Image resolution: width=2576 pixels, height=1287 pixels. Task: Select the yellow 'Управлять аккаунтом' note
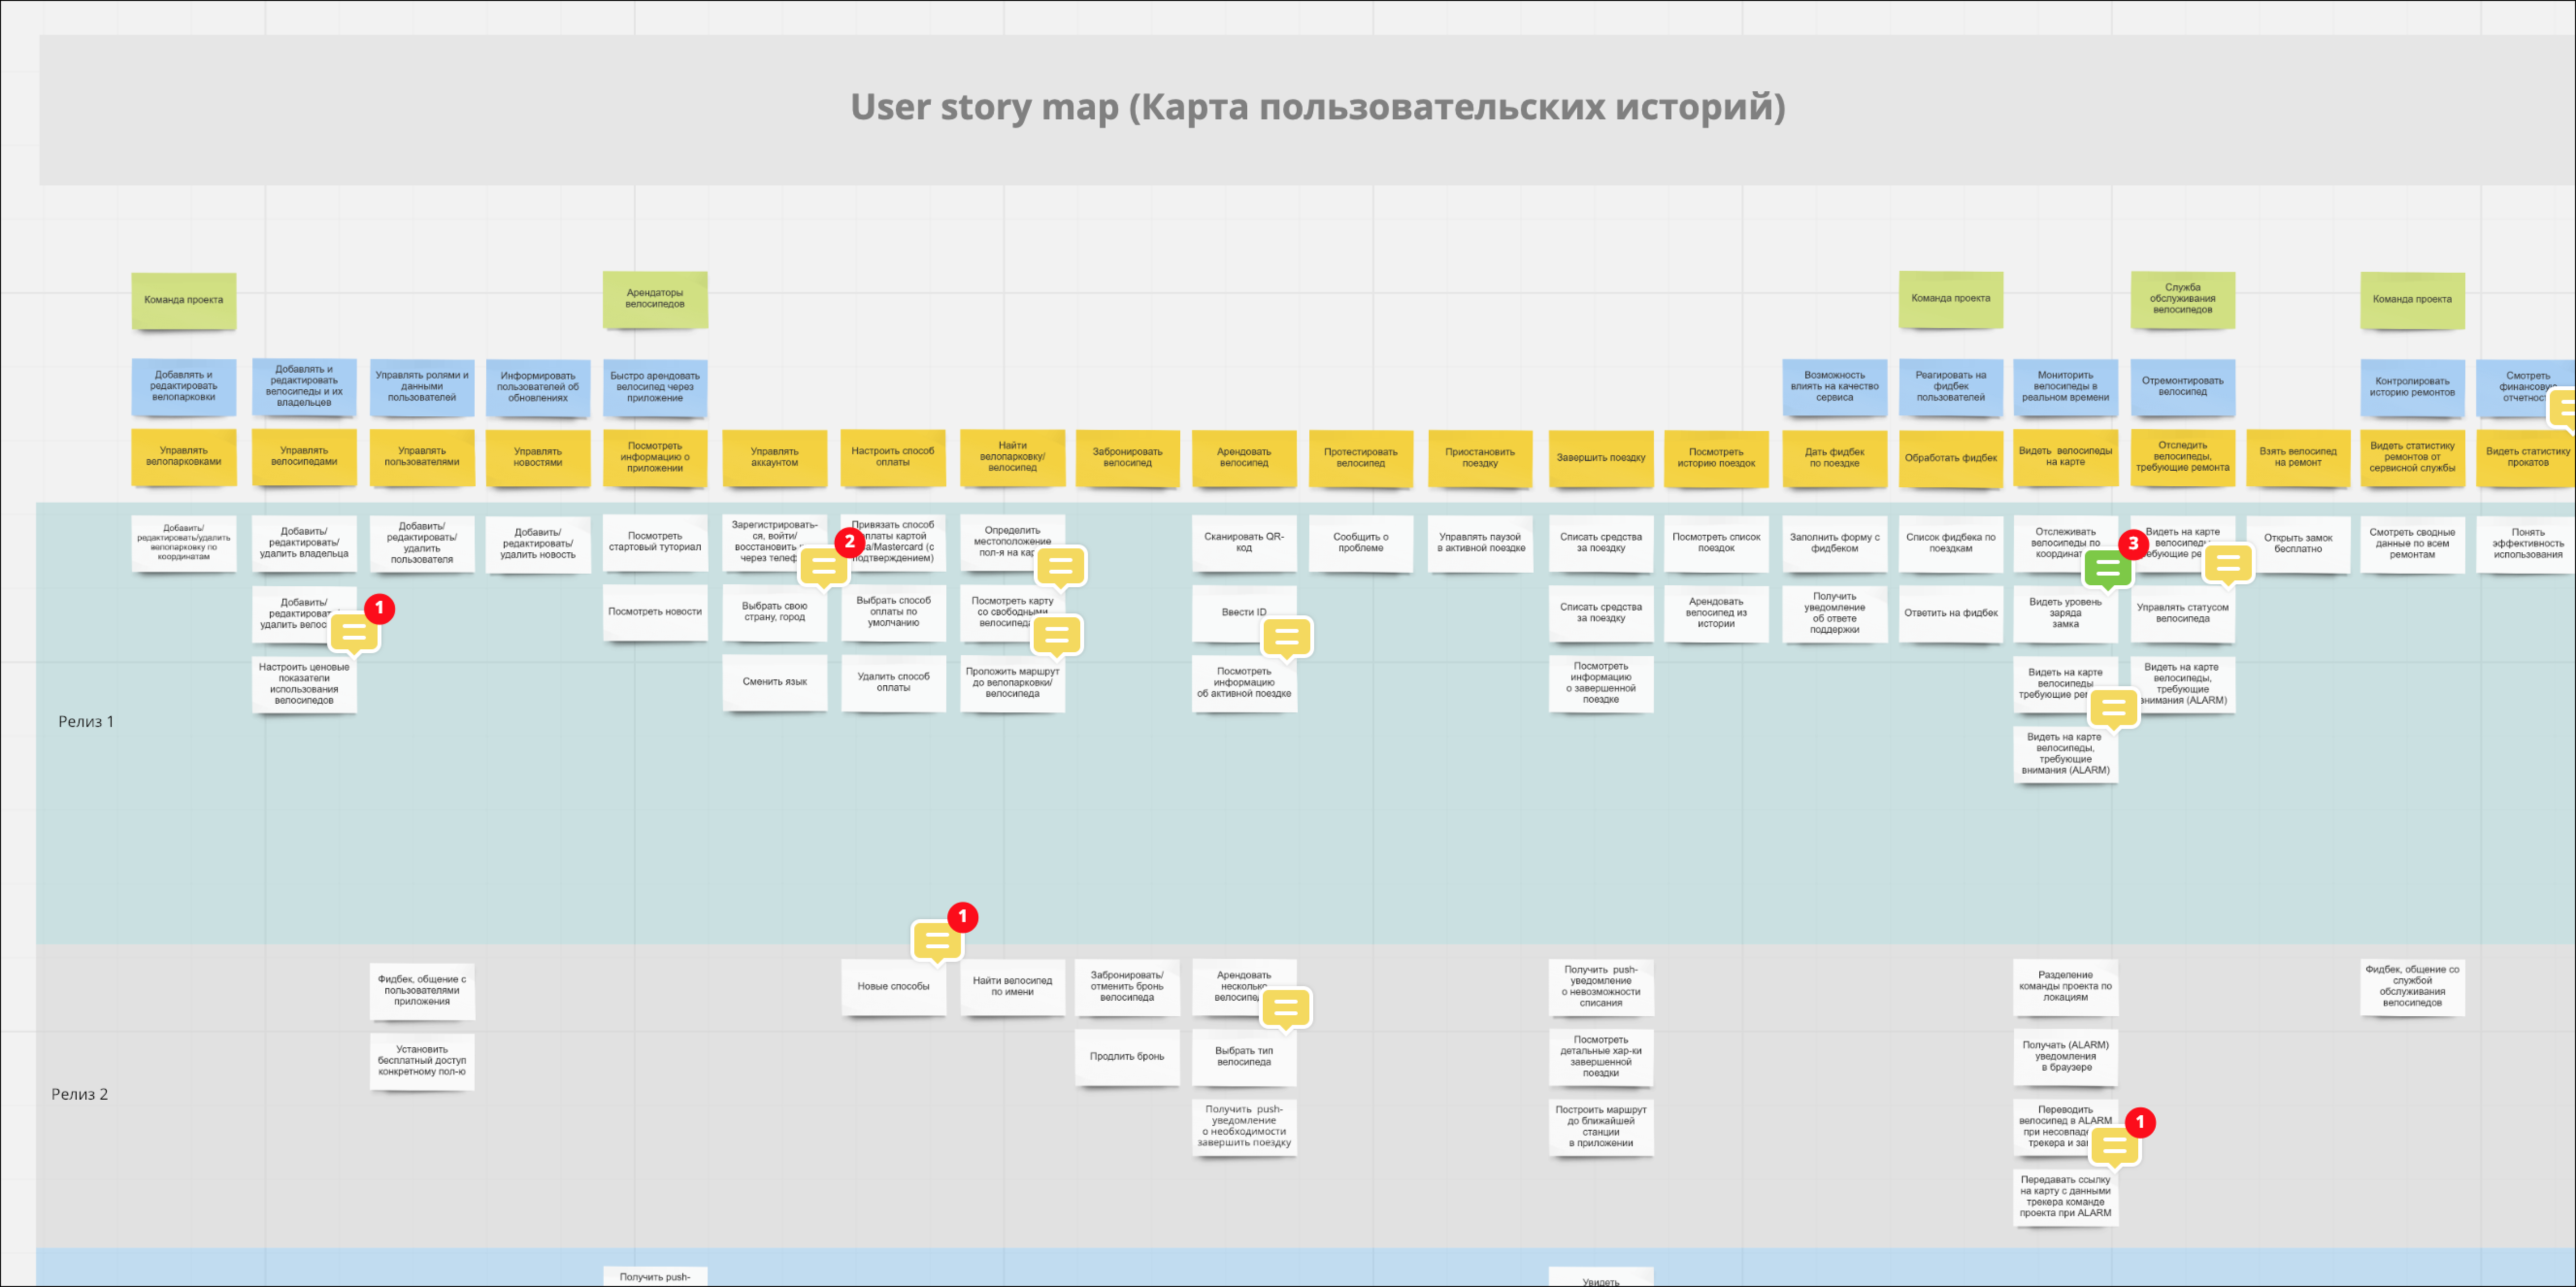775,458
